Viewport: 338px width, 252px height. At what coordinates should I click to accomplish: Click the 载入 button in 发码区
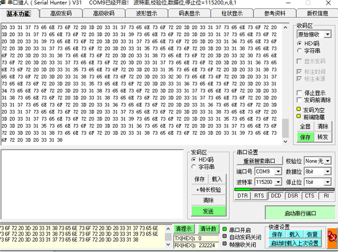217,179
